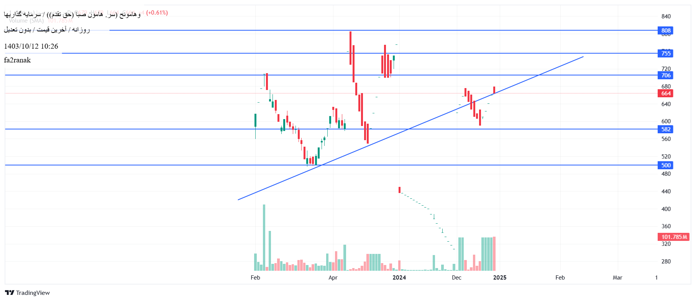
Task: Select the 808 price level label
Action: (666, 31)
